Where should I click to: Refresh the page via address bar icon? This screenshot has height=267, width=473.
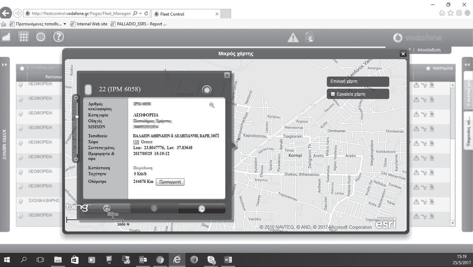pyautogui.click(x=146, y=13)
